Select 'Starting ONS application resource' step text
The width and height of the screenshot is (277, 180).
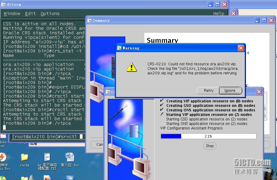207,124
